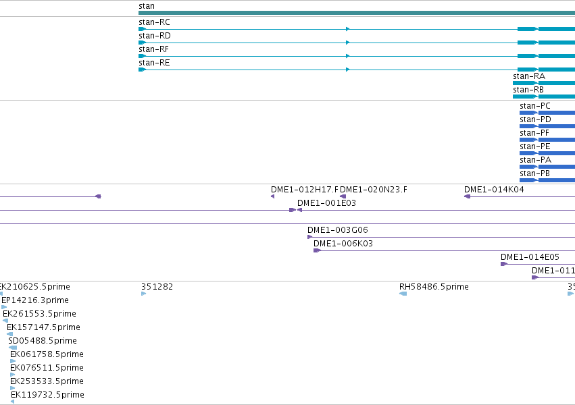575x405 pixels.
Task: Click the EP14216.3prime EST label
Action: click(35, 300)
